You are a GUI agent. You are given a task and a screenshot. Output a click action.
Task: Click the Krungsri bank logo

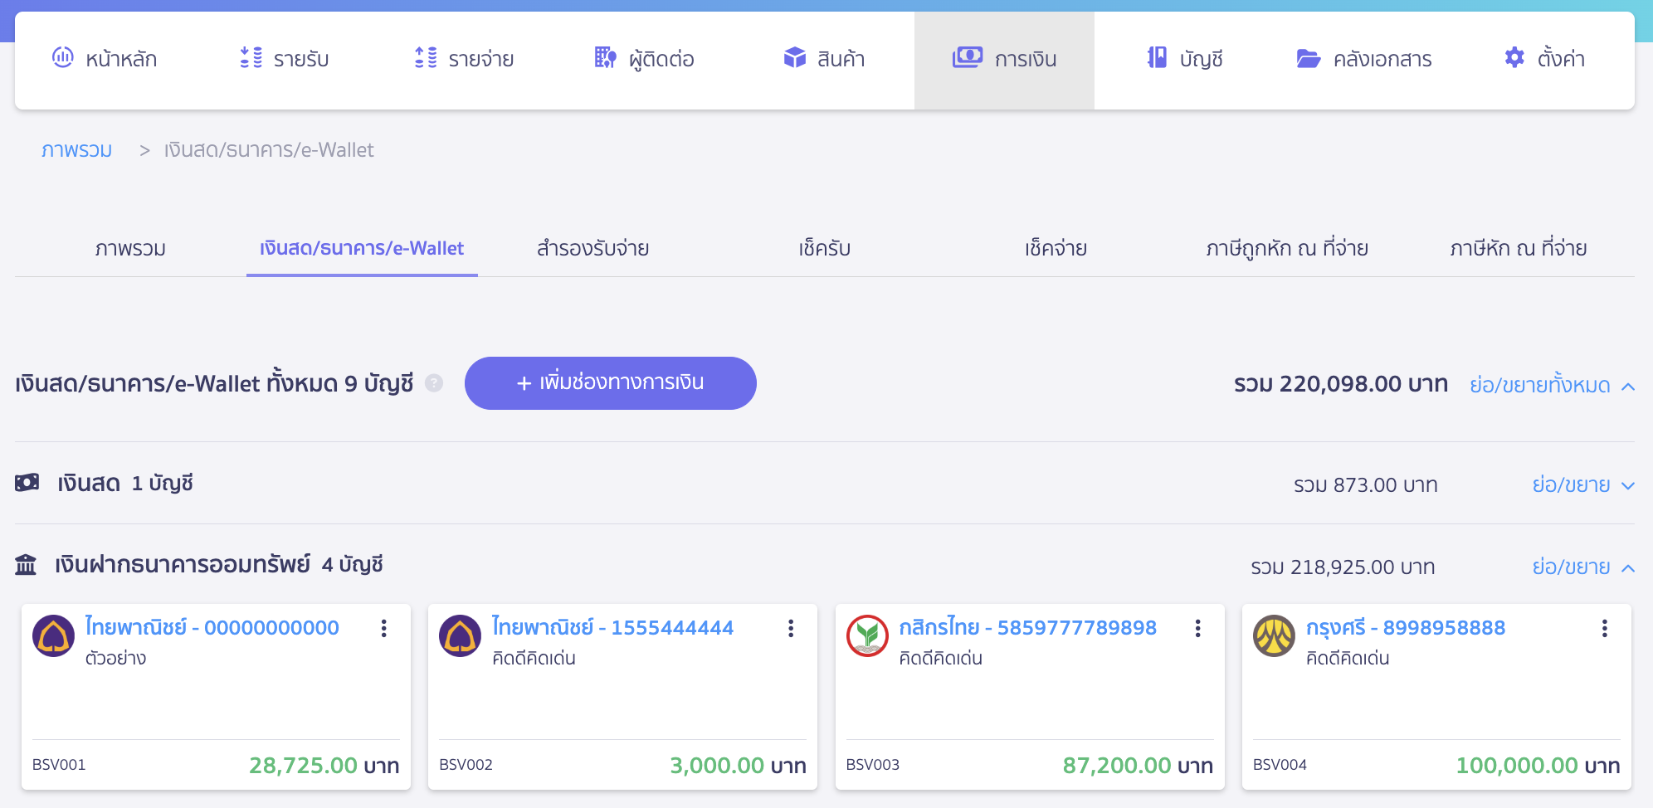point(1274,636)
